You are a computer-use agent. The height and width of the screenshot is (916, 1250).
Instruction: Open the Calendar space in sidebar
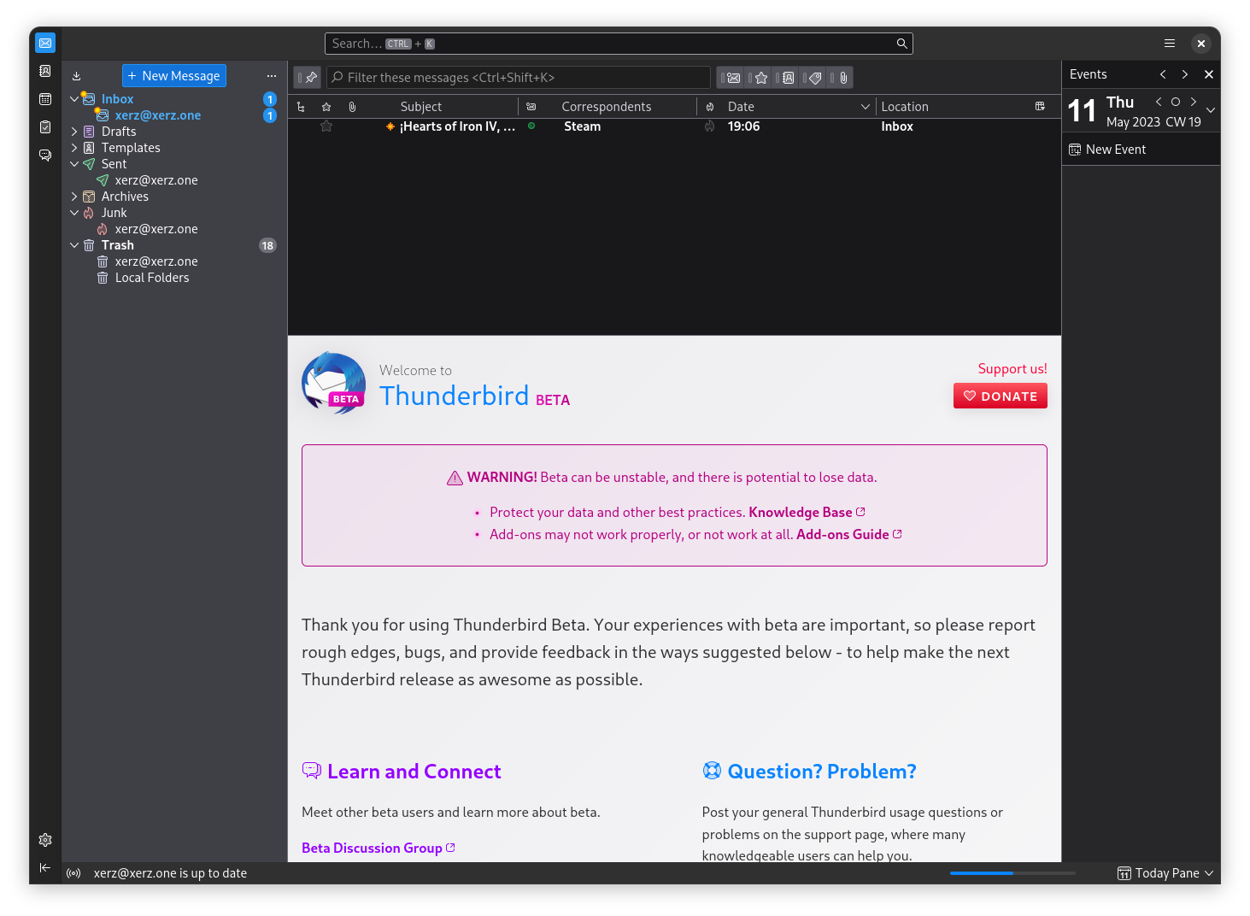pyautogui.click(x=45, y=99)
